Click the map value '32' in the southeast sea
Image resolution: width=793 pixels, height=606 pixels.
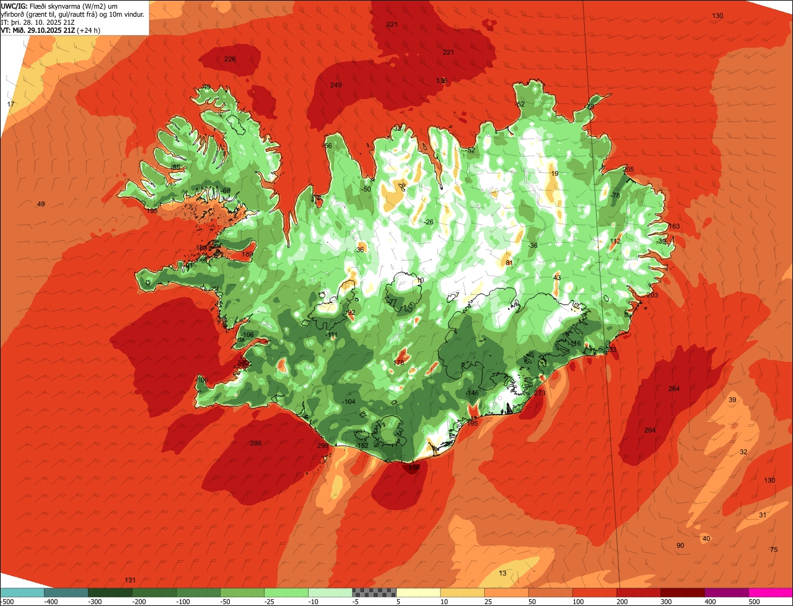743,452
